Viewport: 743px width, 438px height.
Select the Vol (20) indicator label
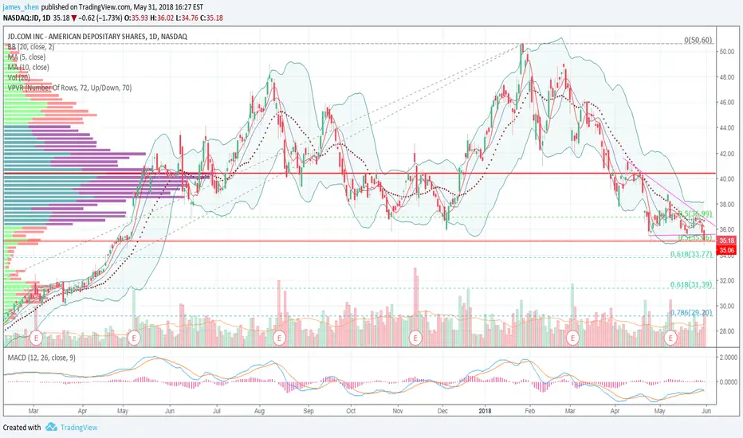19,78
